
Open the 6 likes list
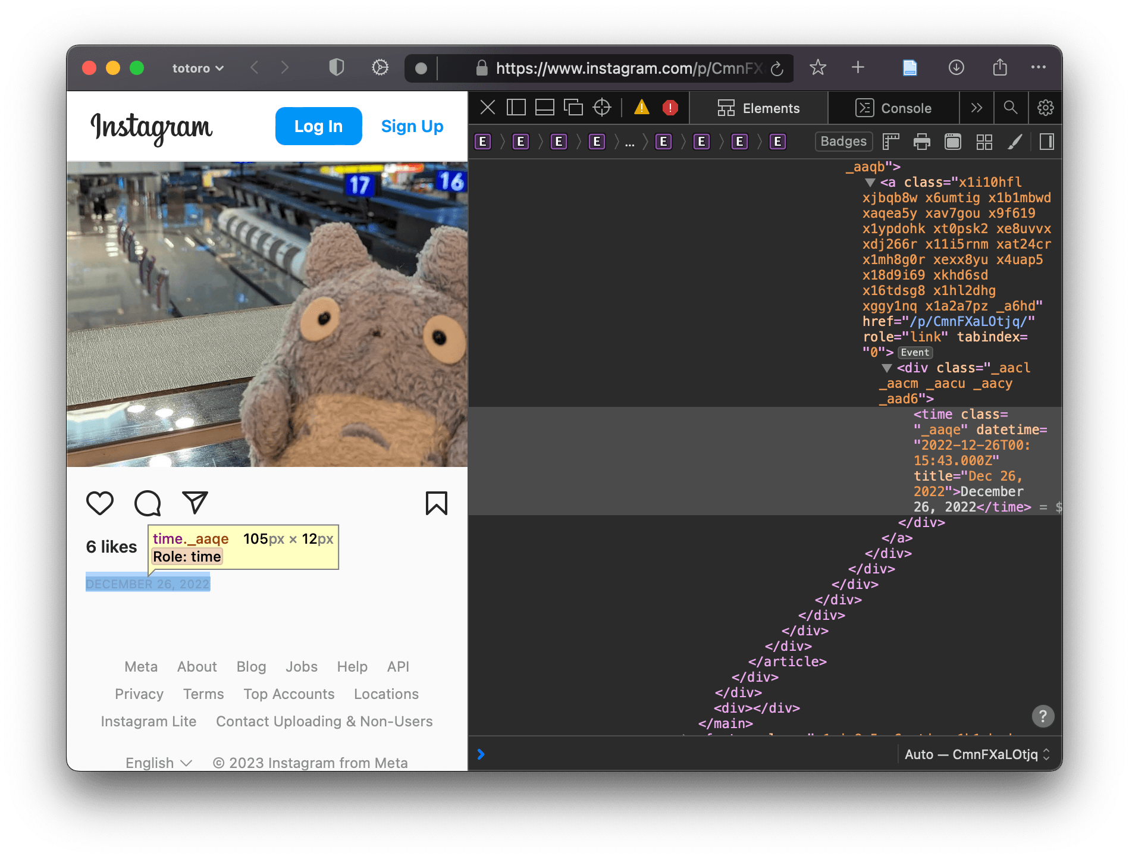[111, 547]
